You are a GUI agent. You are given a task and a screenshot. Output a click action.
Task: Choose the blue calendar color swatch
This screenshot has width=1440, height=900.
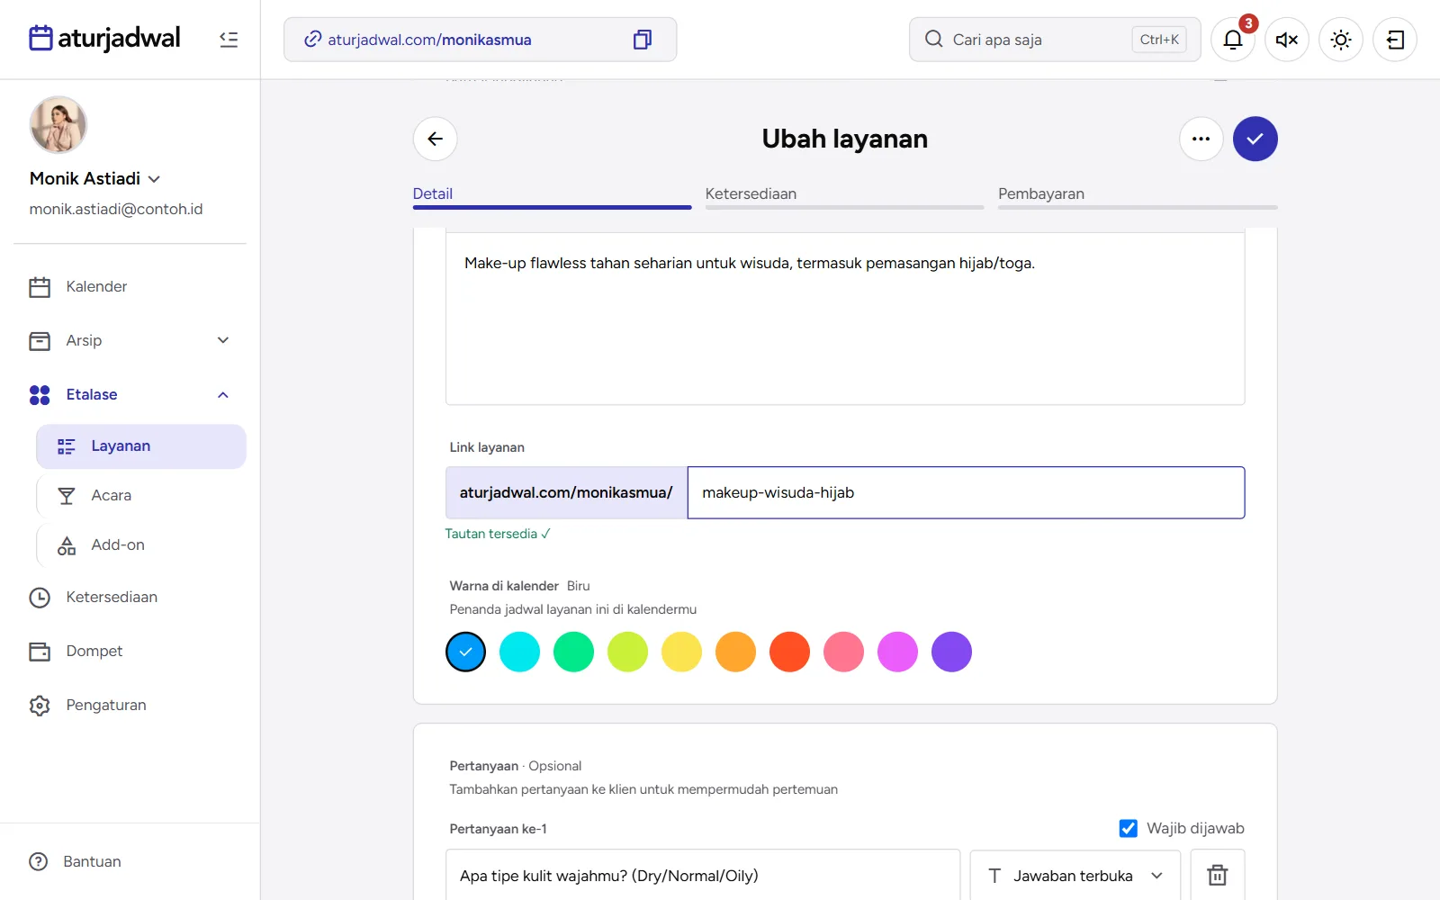(465, 652)
